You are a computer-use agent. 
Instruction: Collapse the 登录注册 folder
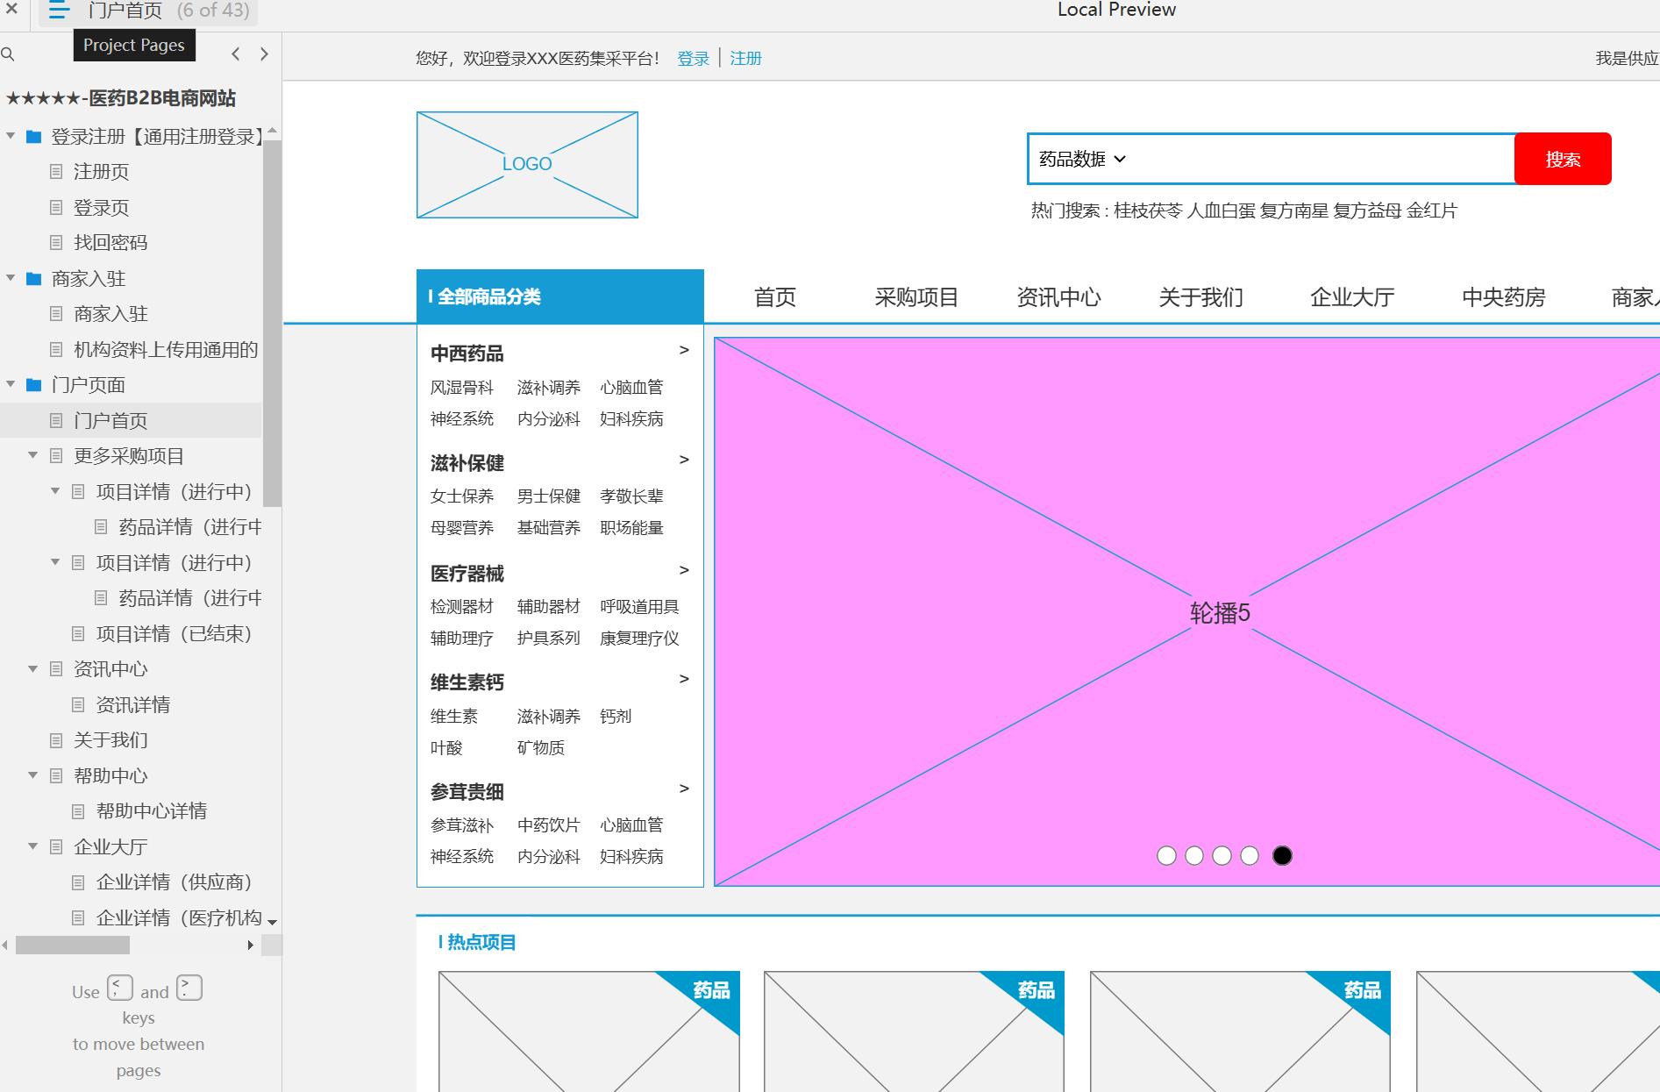pos(11,136)
